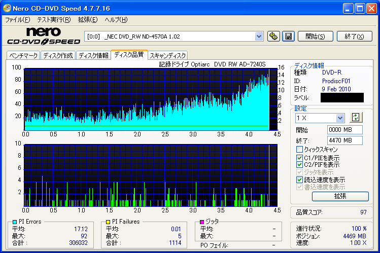Image resolution: width=380 pixels, height=253 pixels.
Task: Click the date value 9 Feb 2010
Action: [x=336, y=89]
